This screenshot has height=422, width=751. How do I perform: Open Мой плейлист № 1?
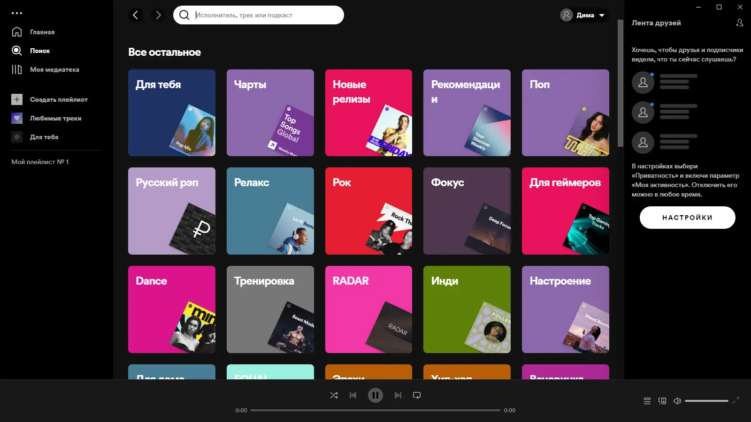(40, 162)
